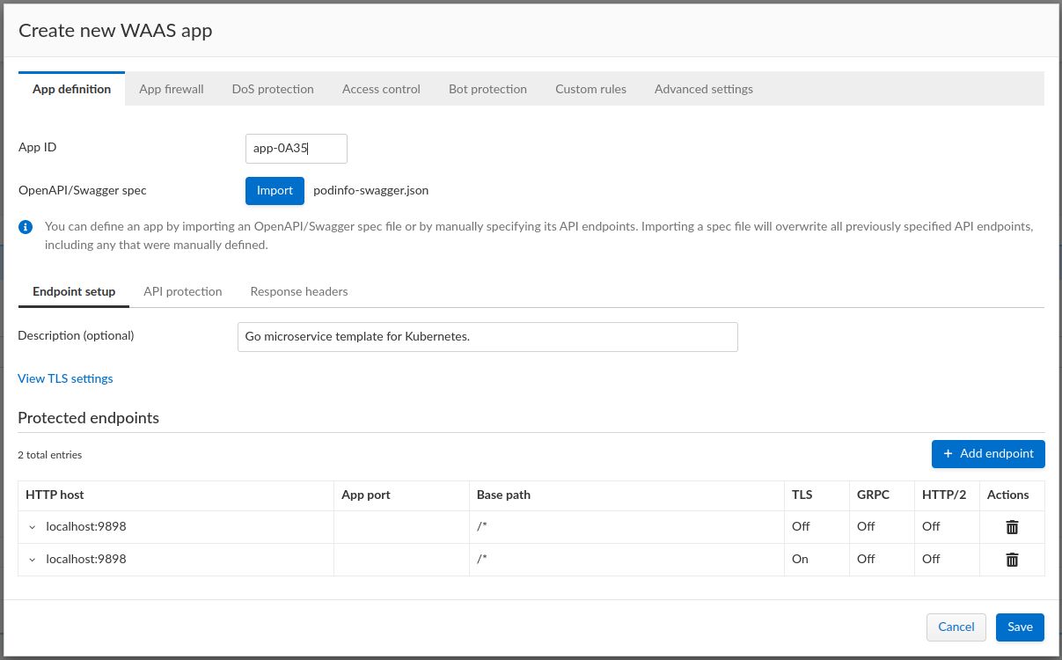Switch to Advanced settings tab

(x=703, y=89)
